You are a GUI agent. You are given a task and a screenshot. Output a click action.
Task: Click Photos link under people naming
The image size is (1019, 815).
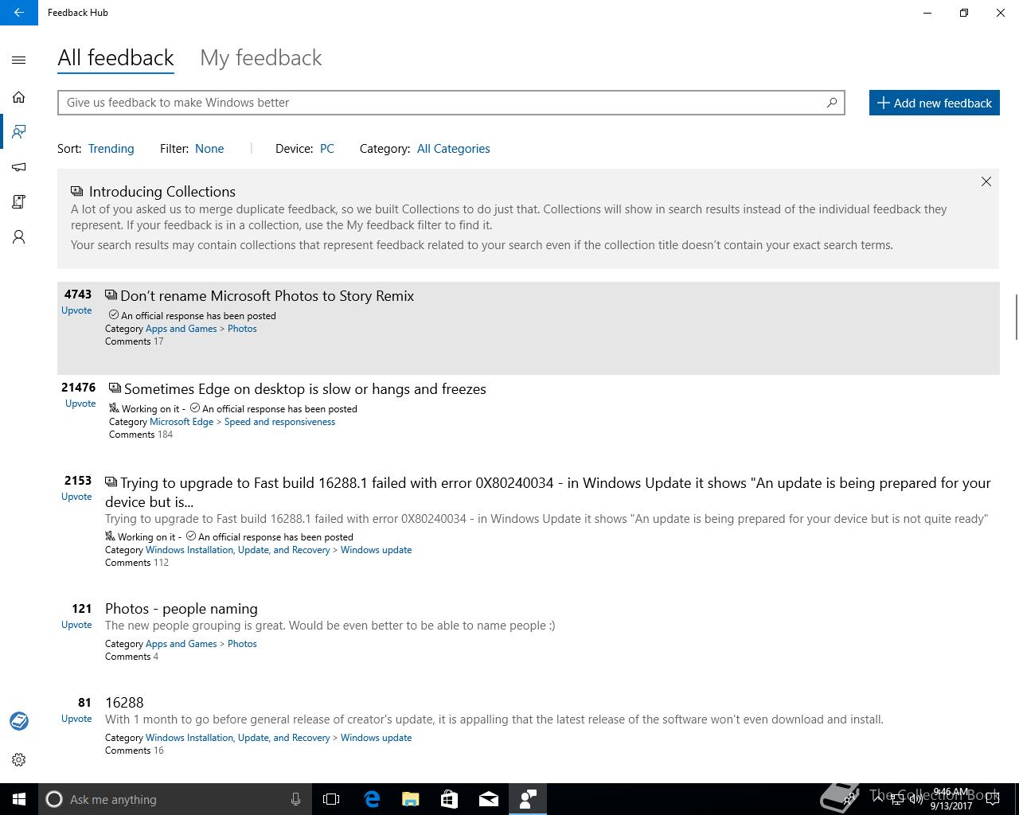[x=242, y=644]
